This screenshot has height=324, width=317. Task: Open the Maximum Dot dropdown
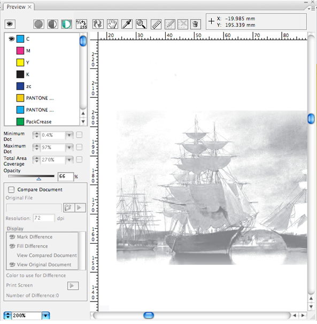point(69,148)
